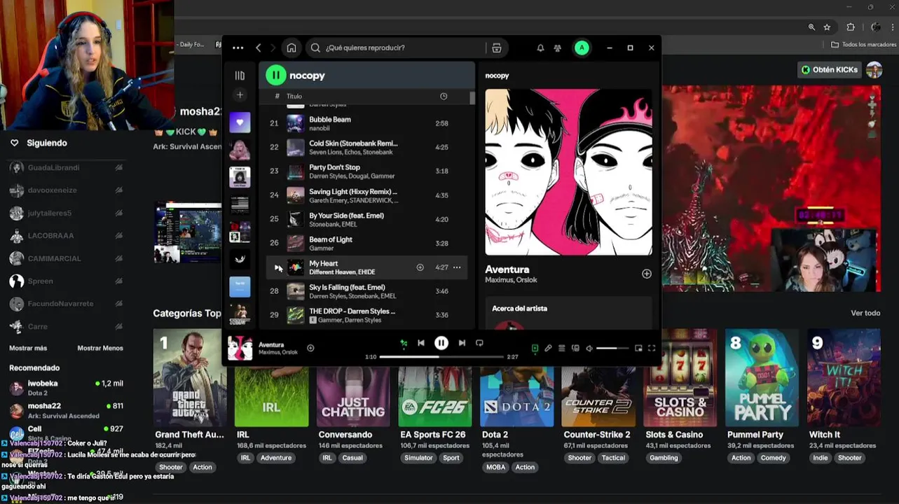Toggle smart shuffle in Spotify player
Image resolution: width=899 pixels, height=504 pixels.
click(x=404, y=343)
